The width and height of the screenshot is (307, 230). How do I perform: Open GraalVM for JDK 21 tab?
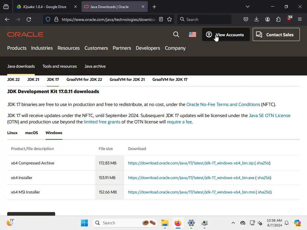[127, 79]
